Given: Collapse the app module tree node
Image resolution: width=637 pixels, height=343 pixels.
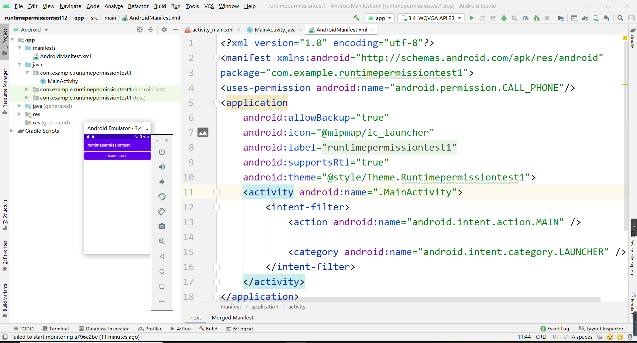Looking at the screenshot, I should point(12,39).
